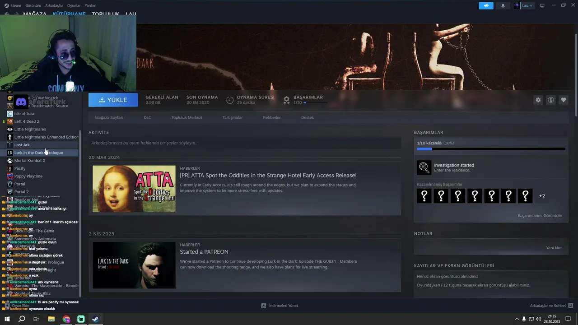Click the Lau profile avatar

click(x=517, y=6)
